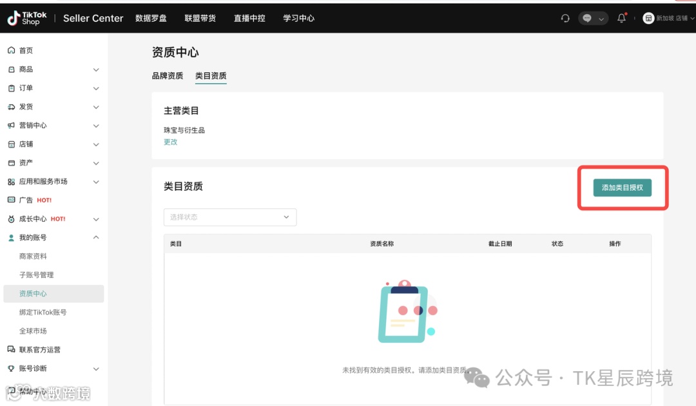696x406 pixels.
Task: Collapse the 我的账号 section chevron
Action: pyautogui.click(x=96, y=237)
